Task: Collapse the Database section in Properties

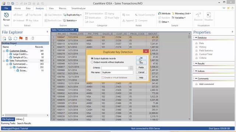Action: tap(196, 38)
